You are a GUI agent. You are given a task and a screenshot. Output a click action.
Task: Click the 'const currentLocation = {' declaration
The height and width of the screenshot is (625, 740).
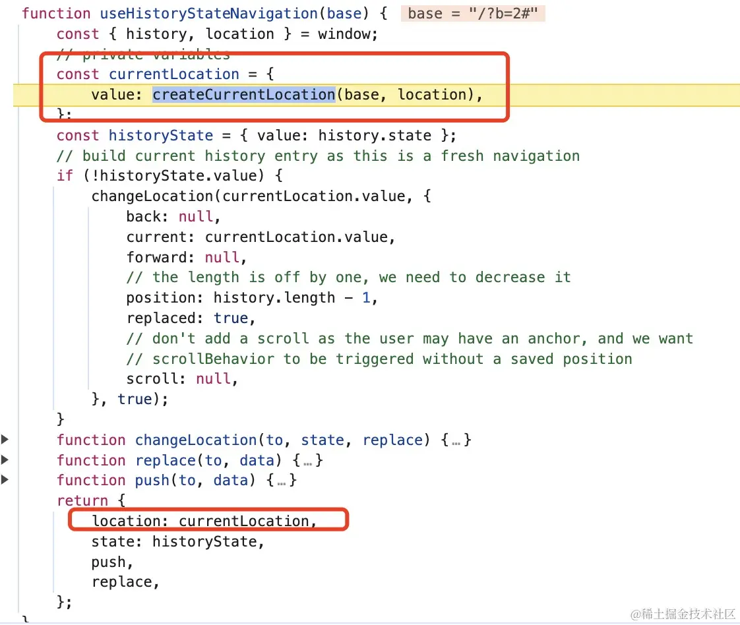point(165,74)
